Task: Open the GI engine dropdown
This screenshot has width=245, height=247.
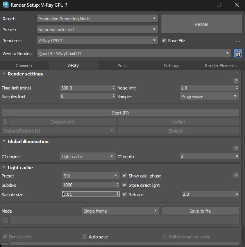Action: click(88, 157)
